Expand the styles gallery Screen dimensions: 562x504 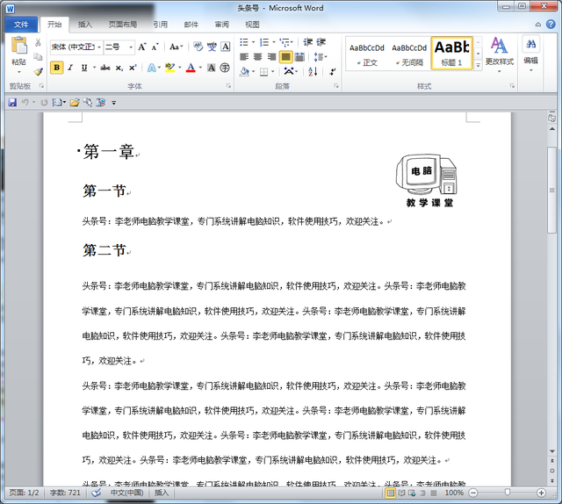click(x=478, y=66)
